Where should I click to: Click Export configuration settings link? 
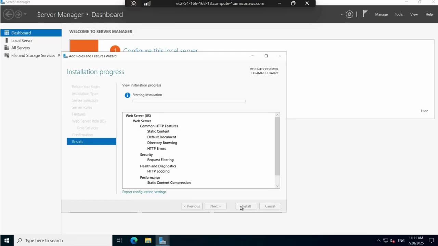[x=144, y=192]
